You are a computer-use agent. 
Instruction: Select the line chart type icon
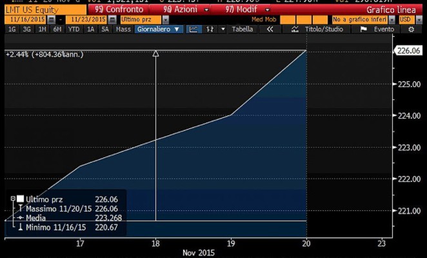[x=194, y=30]
